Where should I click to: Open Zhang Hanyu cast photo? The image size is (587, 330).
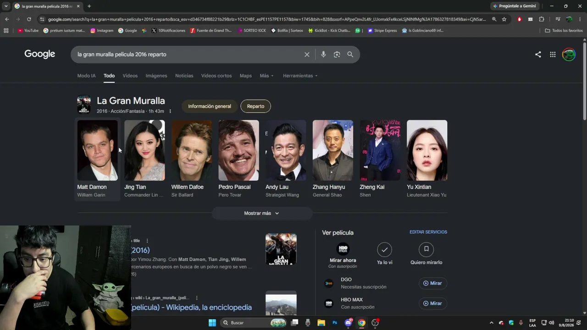333,150
